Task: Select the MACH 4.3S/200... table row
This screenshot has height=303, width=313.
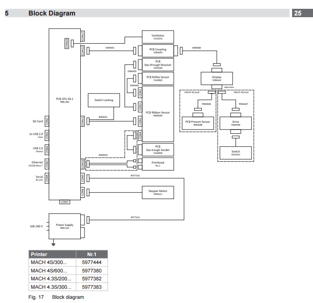Action: pos(68,279)
